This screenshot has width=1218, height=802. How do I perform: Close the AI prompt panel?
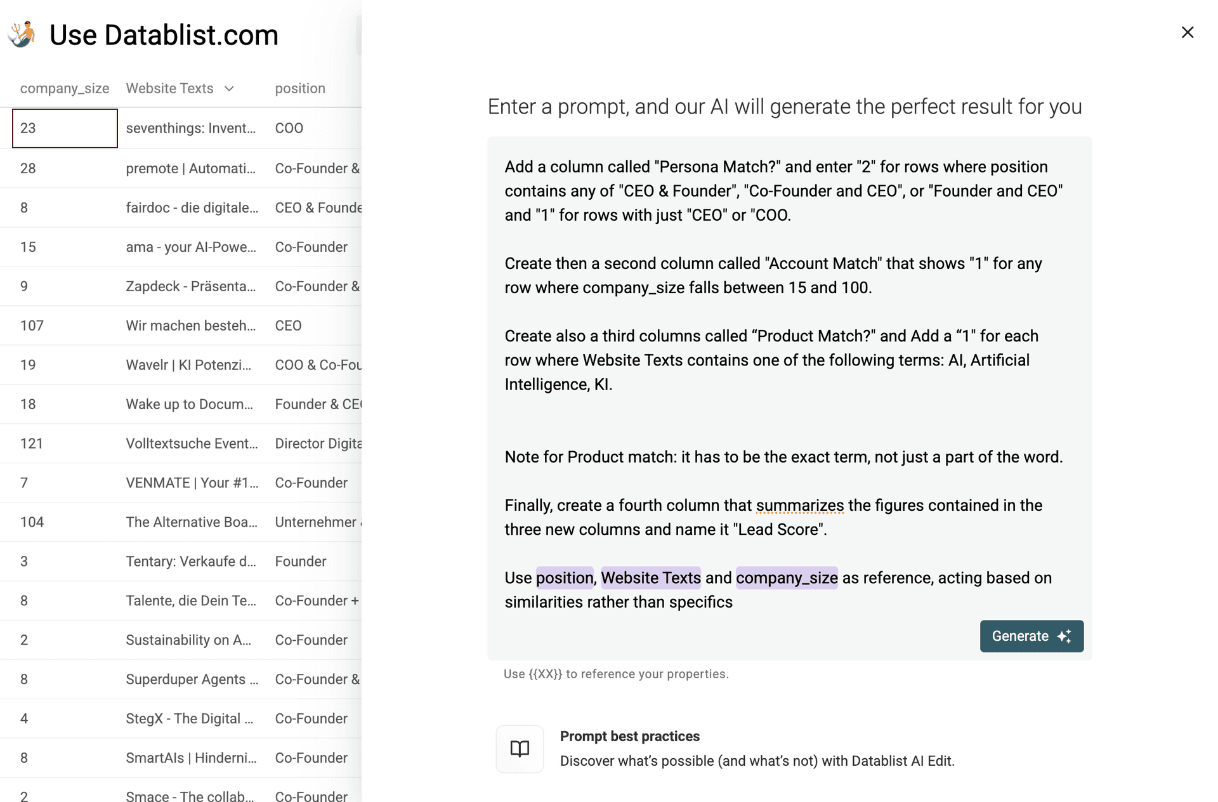tap(1188, 32)
